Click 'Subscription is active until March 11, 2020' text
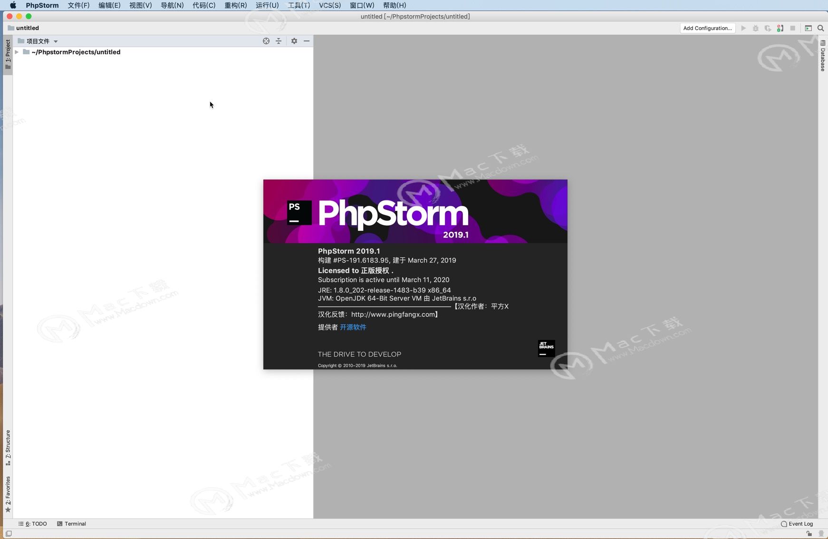Viewport: 828px width, 539px height. [384, 280]
